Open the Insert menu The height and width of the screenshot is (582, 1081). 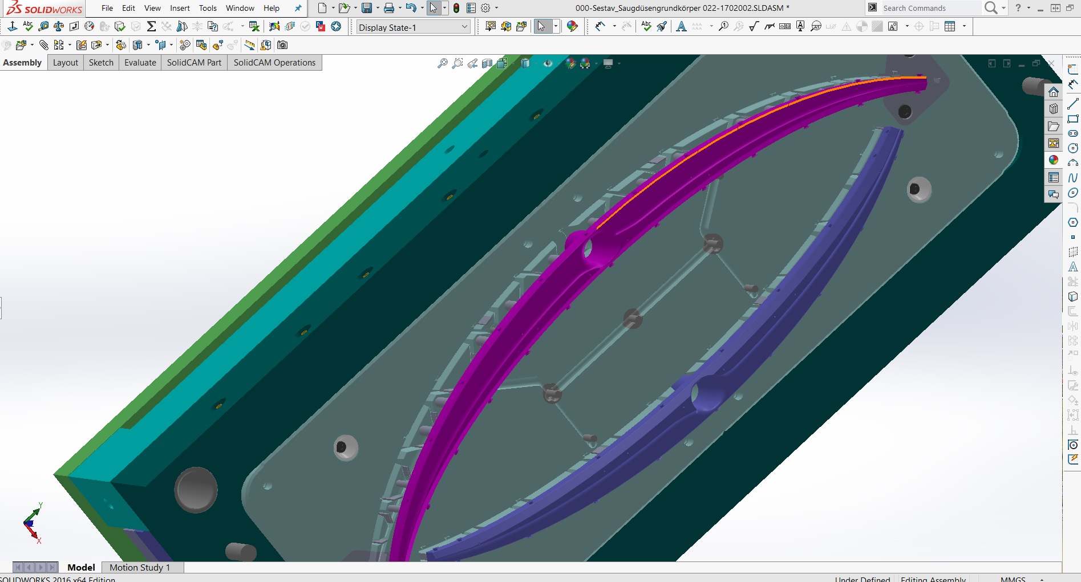pyautogui.click(x=180, y=8)
